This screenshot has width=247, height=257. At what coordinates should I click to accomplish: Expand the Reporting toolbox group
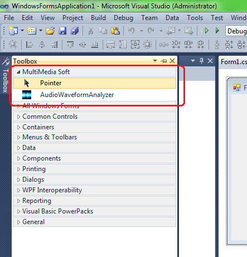[x=94, y=201]
